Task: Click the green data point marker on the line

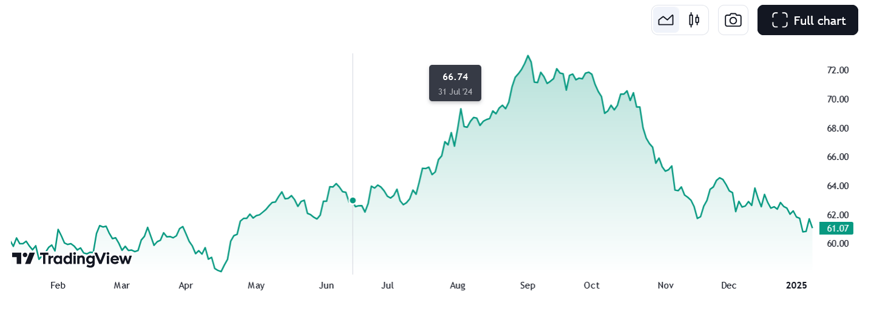Action: 353,200
